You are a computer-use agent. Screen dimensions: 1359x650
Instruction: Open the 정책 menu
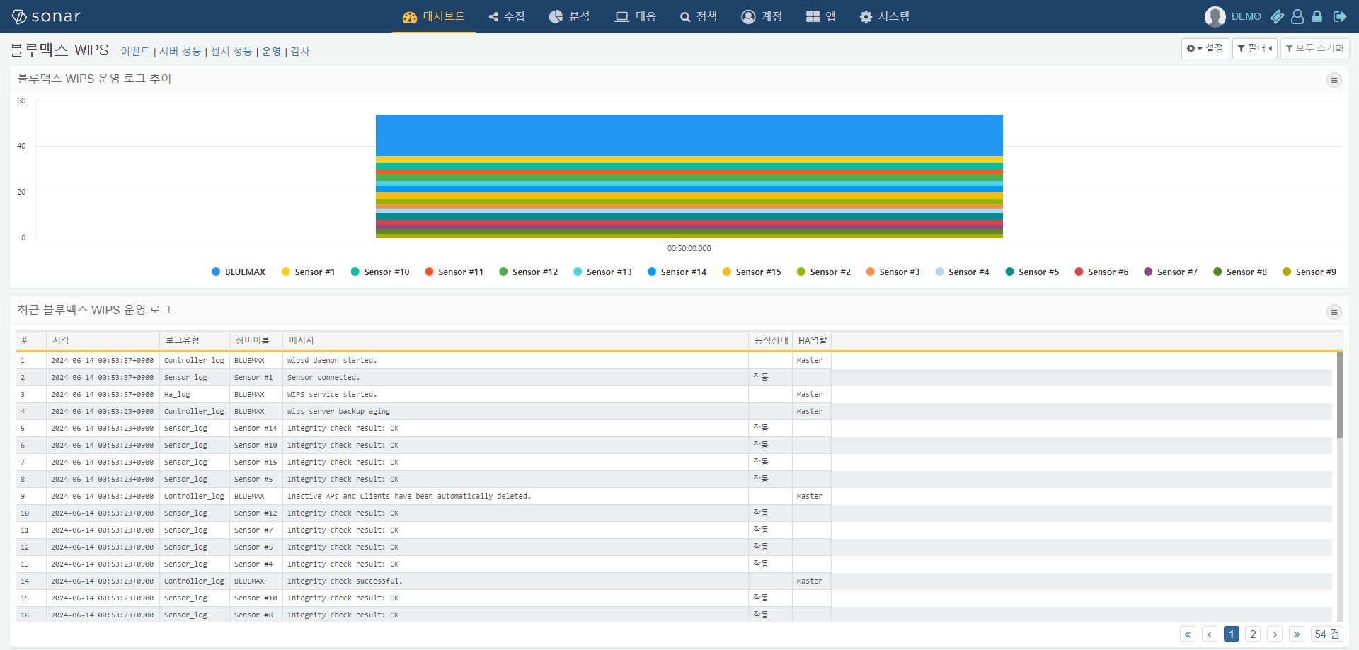point(699,16)
